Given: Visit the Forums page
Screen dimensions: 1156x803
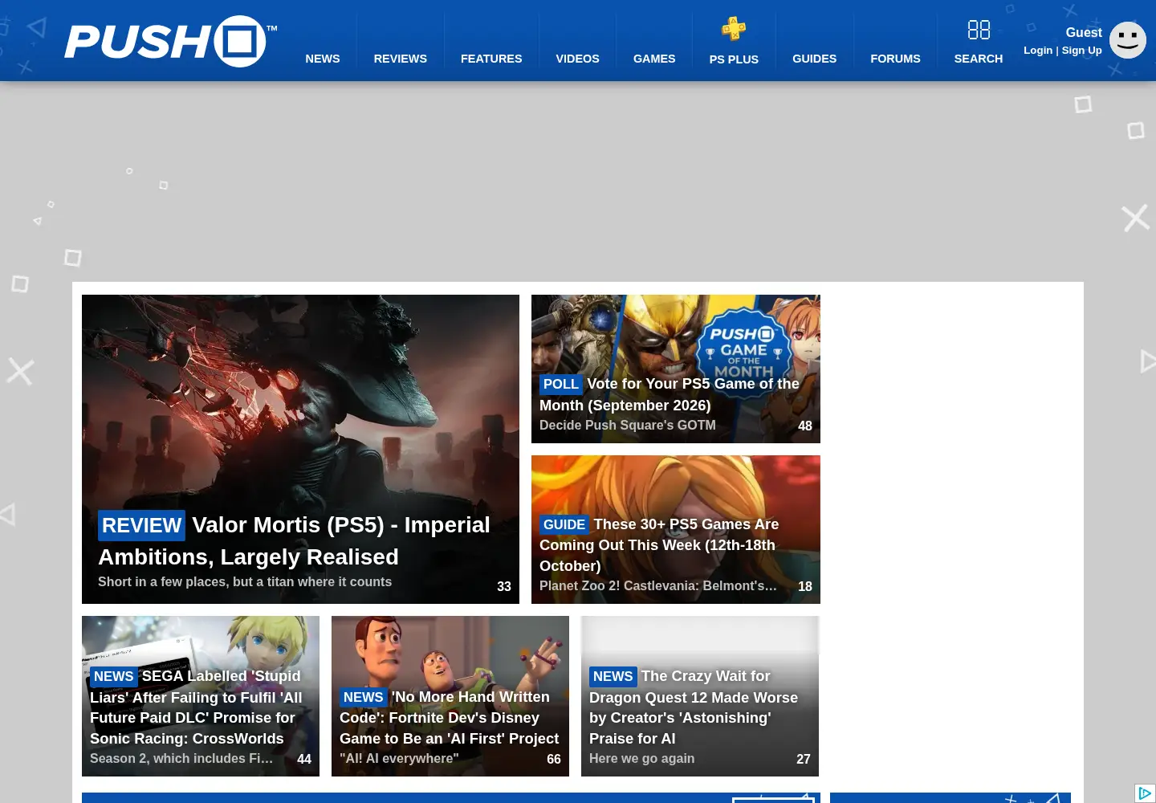Looking at the screenshot, I should [x=896, y=59].
